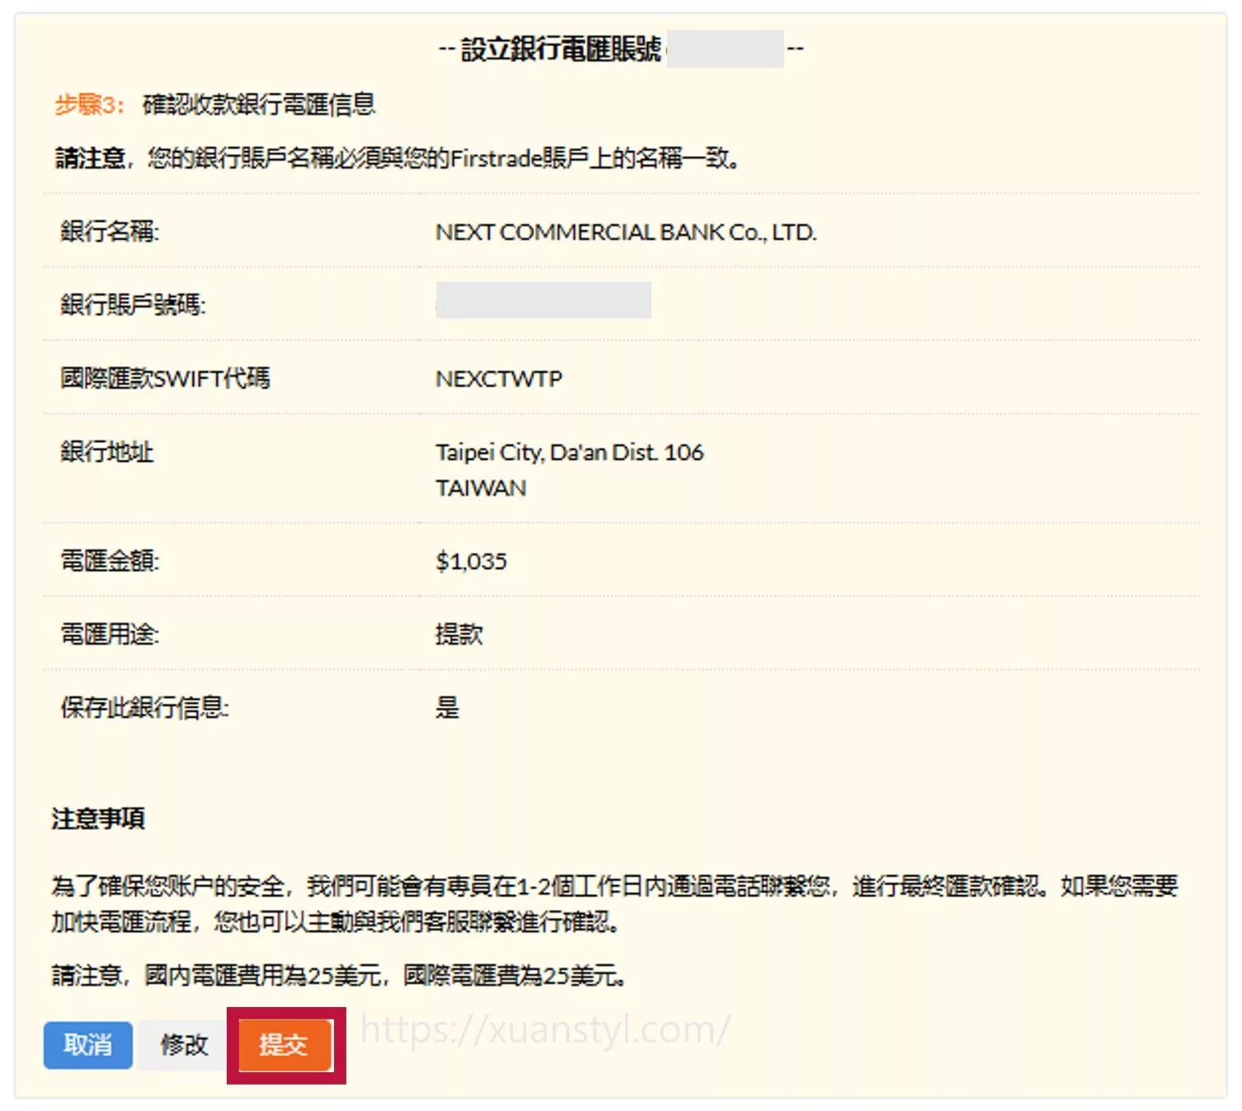Submit with the orange 提交 button
This screenshot has width=1242, height=1111.
pos(285,1045)
